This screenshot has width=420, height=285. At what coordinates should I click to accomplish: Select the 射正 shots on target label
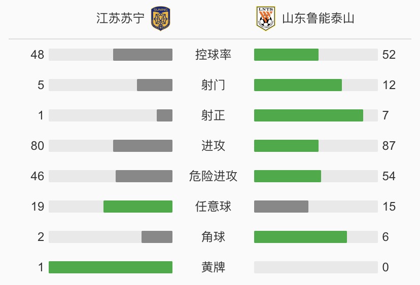213,115
